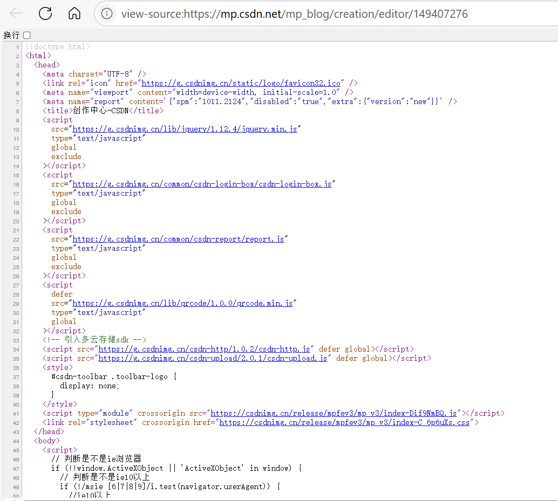The image size is (558, 501).
Task: Click the closing </head> tag
Action: [x=49, y=431]
